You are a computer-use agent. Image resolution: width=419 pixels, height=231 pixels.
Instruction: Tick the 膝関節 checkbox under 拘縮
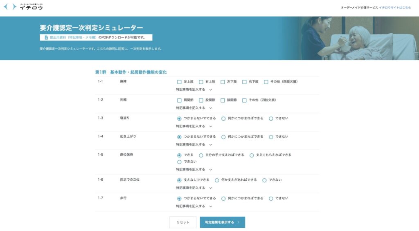click(223, 100)
